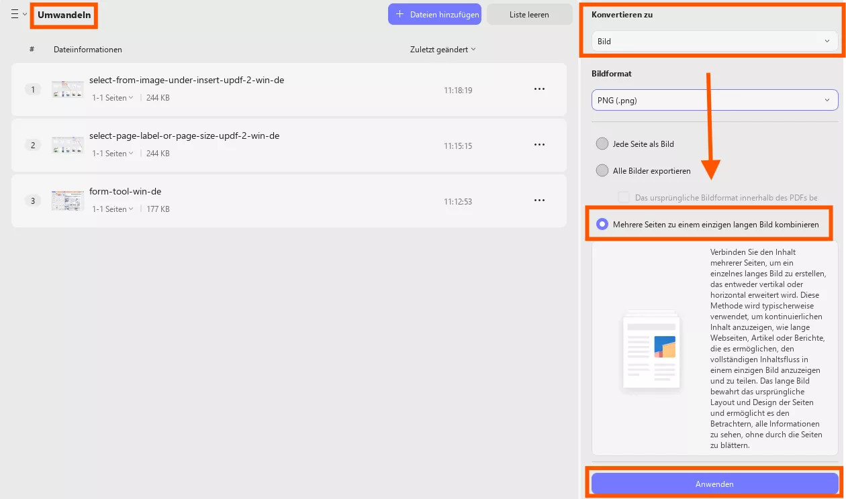Click the 'Dateiinformationen' column header
This screenshot has height=499, width=846.
click(88, 49)
